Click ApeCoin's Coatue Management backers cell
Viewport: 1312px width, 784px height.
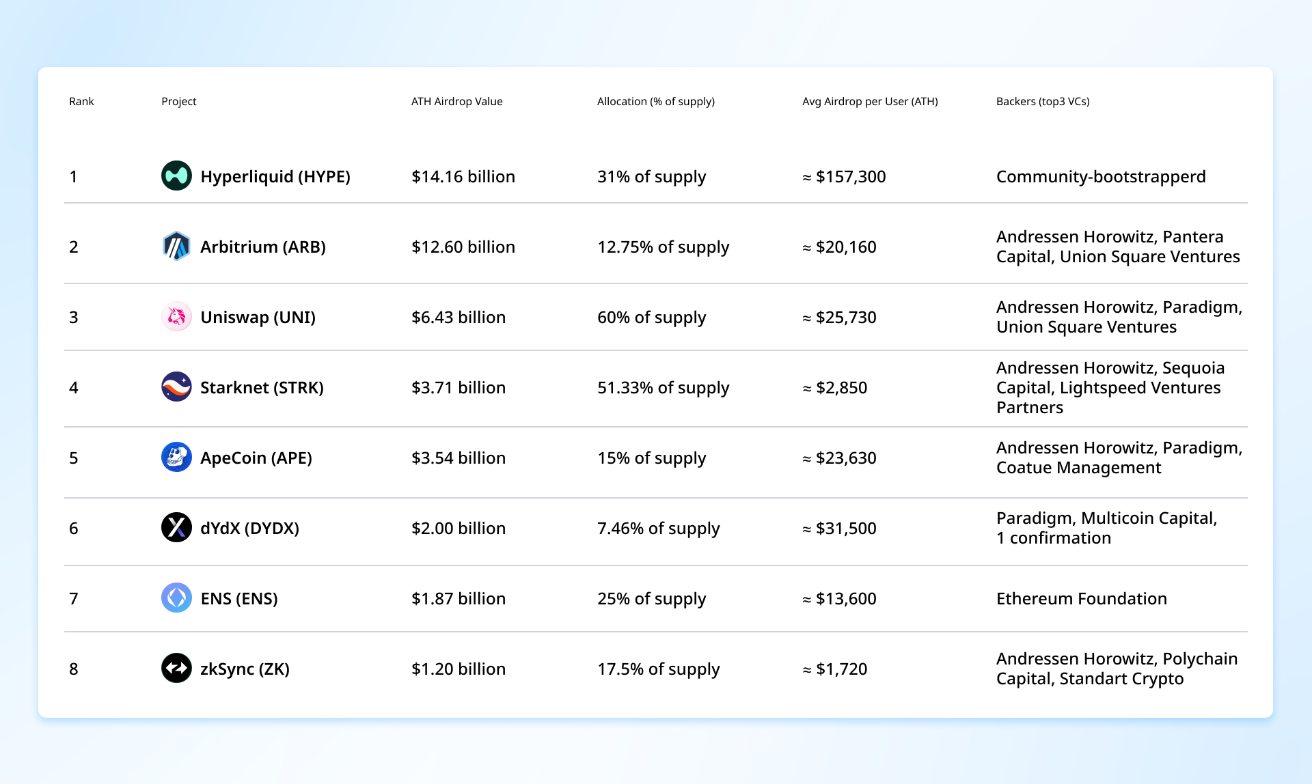tap(1119, 458)
